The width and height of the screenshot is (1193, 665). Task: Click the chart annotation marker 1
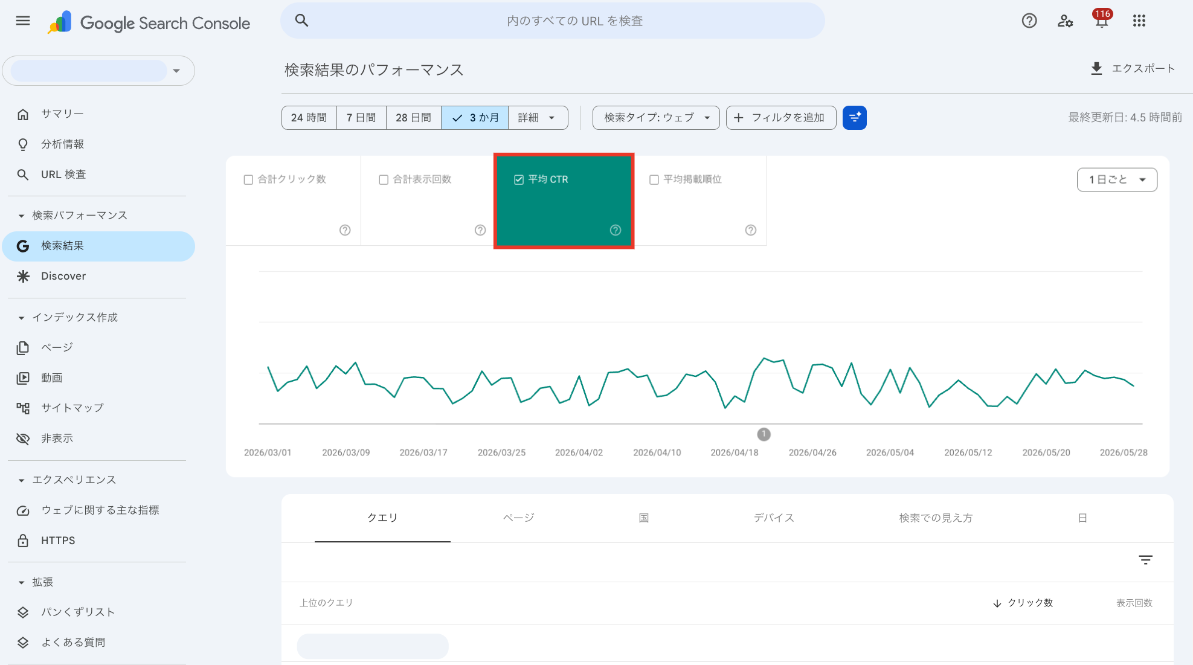coord(764,434)
